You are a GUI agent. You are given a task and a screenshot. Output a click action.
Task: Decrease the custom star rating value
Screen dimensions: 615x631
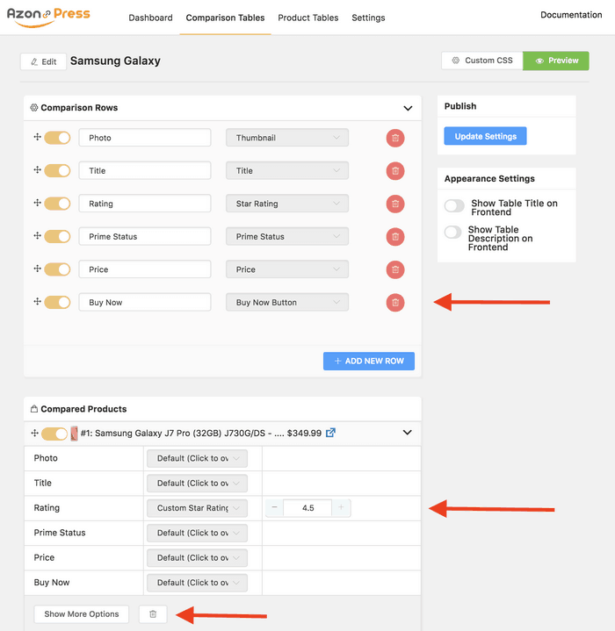click(274, 508)
